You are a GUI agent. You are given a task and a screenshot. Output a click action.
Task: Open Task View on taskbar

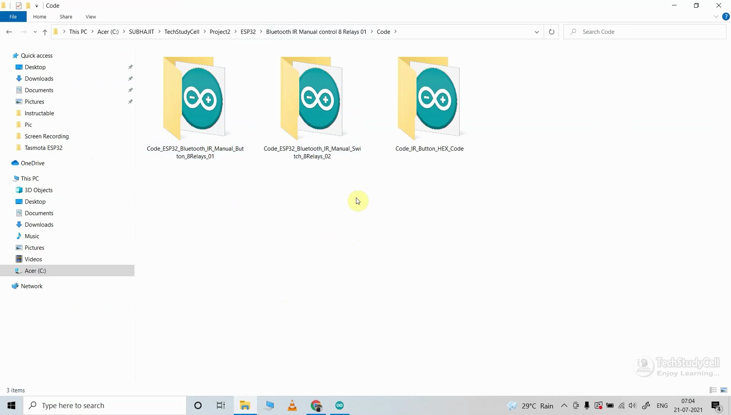point(221,405)
